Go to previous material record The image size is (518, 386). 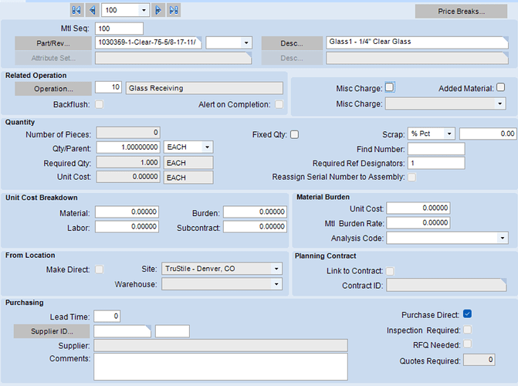point(93,10)
